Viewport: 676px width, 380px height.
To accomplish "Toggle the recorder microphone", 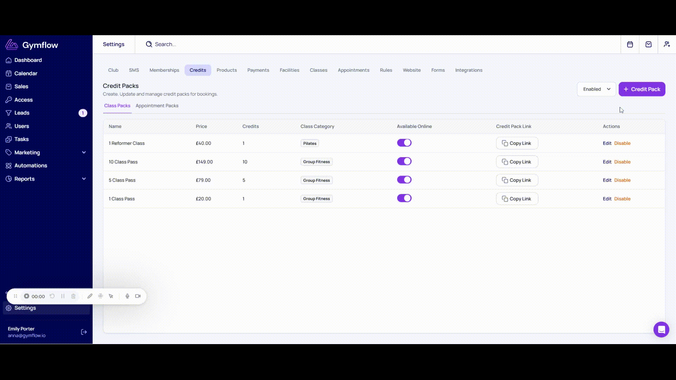I will [127, 296].
